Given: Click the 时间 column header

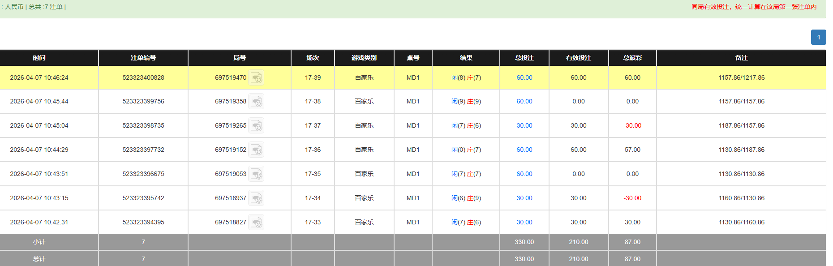Looking at the screenshot, I should 39,58.
